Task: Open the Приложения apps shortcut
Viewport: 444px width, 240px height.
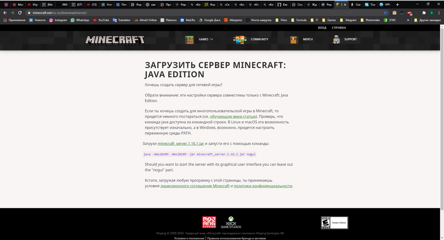Action: click(x=14, y=20)
